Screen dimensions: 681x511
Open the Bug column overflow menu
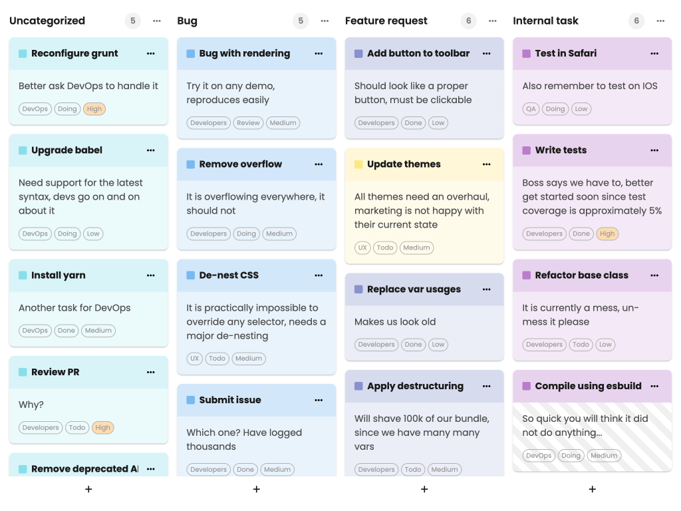(x=325, y=21)
